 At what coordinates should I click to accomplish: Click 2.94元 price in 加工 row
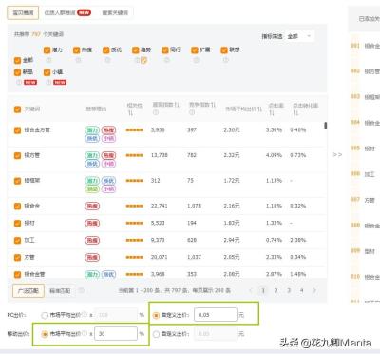pyautogui.click(x=232, y=240)
